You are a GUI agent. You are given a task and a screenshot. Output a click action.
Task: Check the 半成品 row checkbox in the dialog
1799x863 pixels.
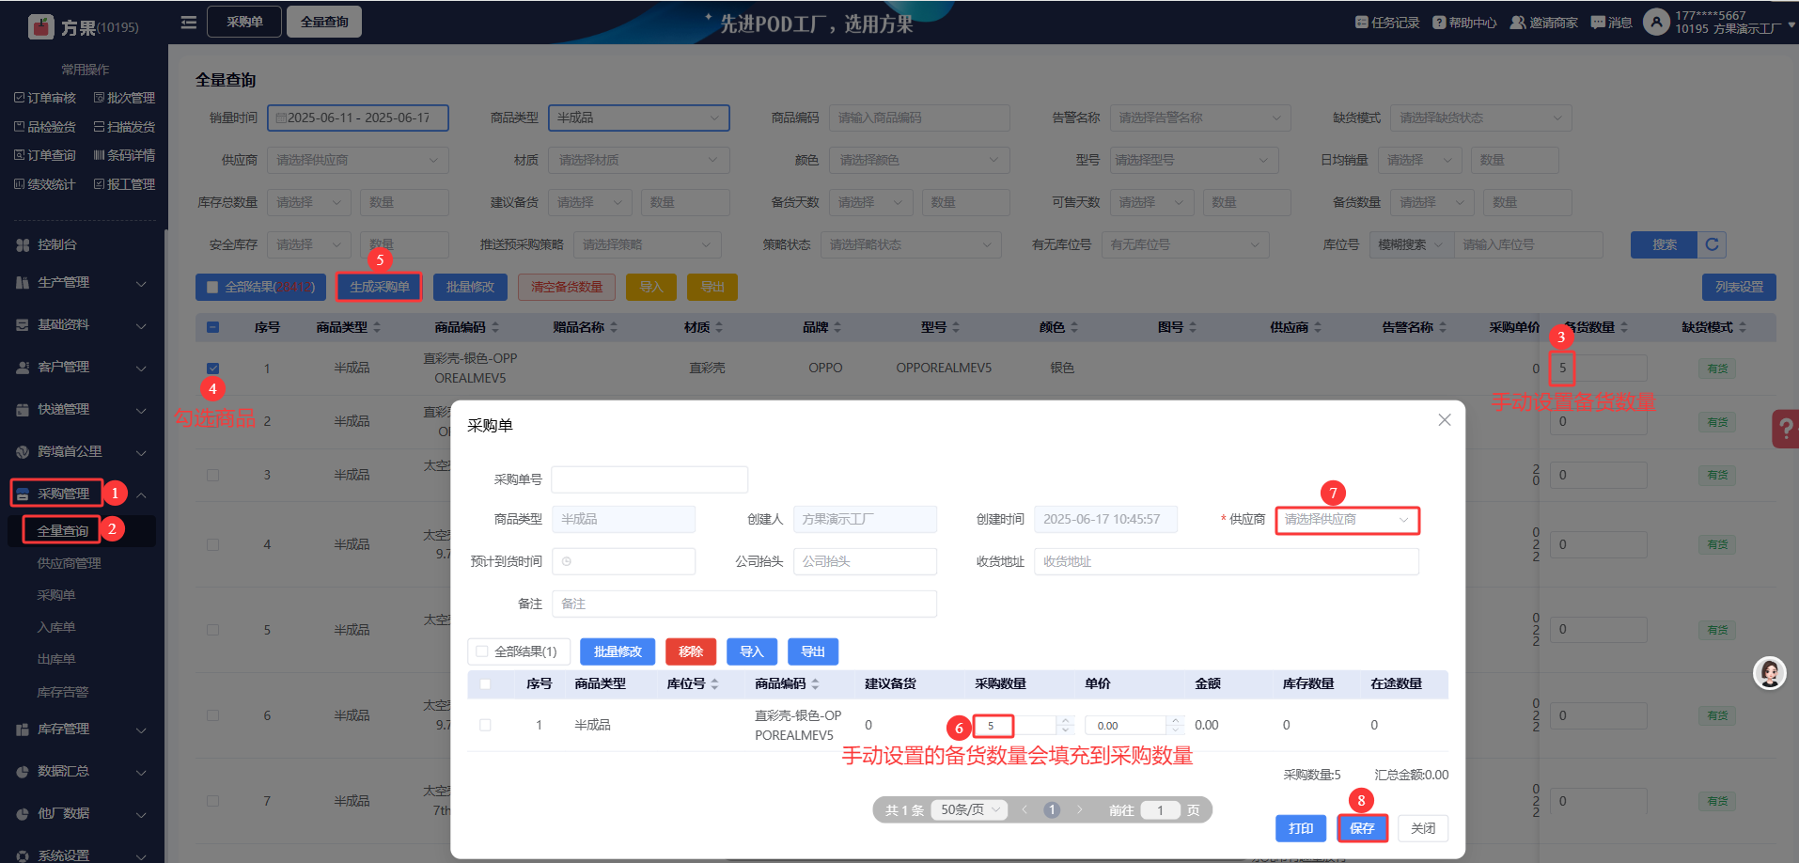click(485, 725)
